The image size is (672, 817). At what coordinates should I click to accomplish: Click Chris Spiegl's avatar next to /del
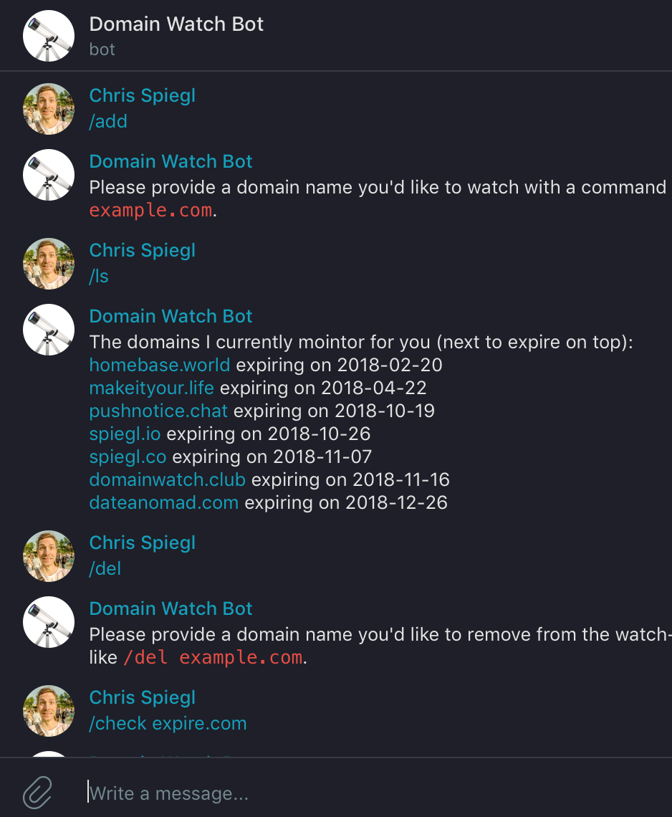(48, 555)
